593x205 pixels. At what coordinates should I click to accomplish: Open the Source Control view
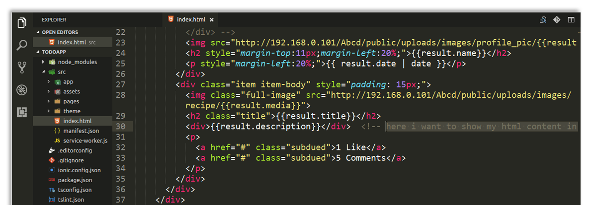[x=21, y=68]
